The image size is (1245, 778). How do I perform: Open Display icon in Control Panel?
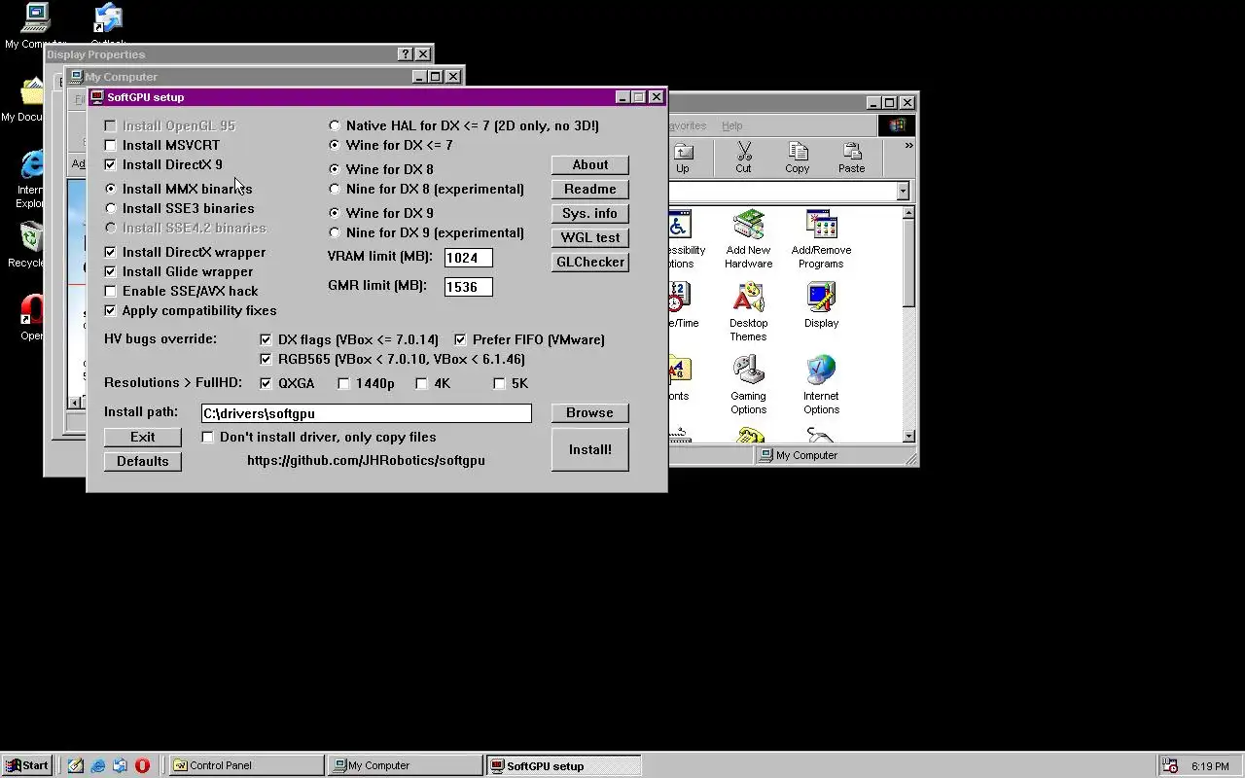point(821,305)
